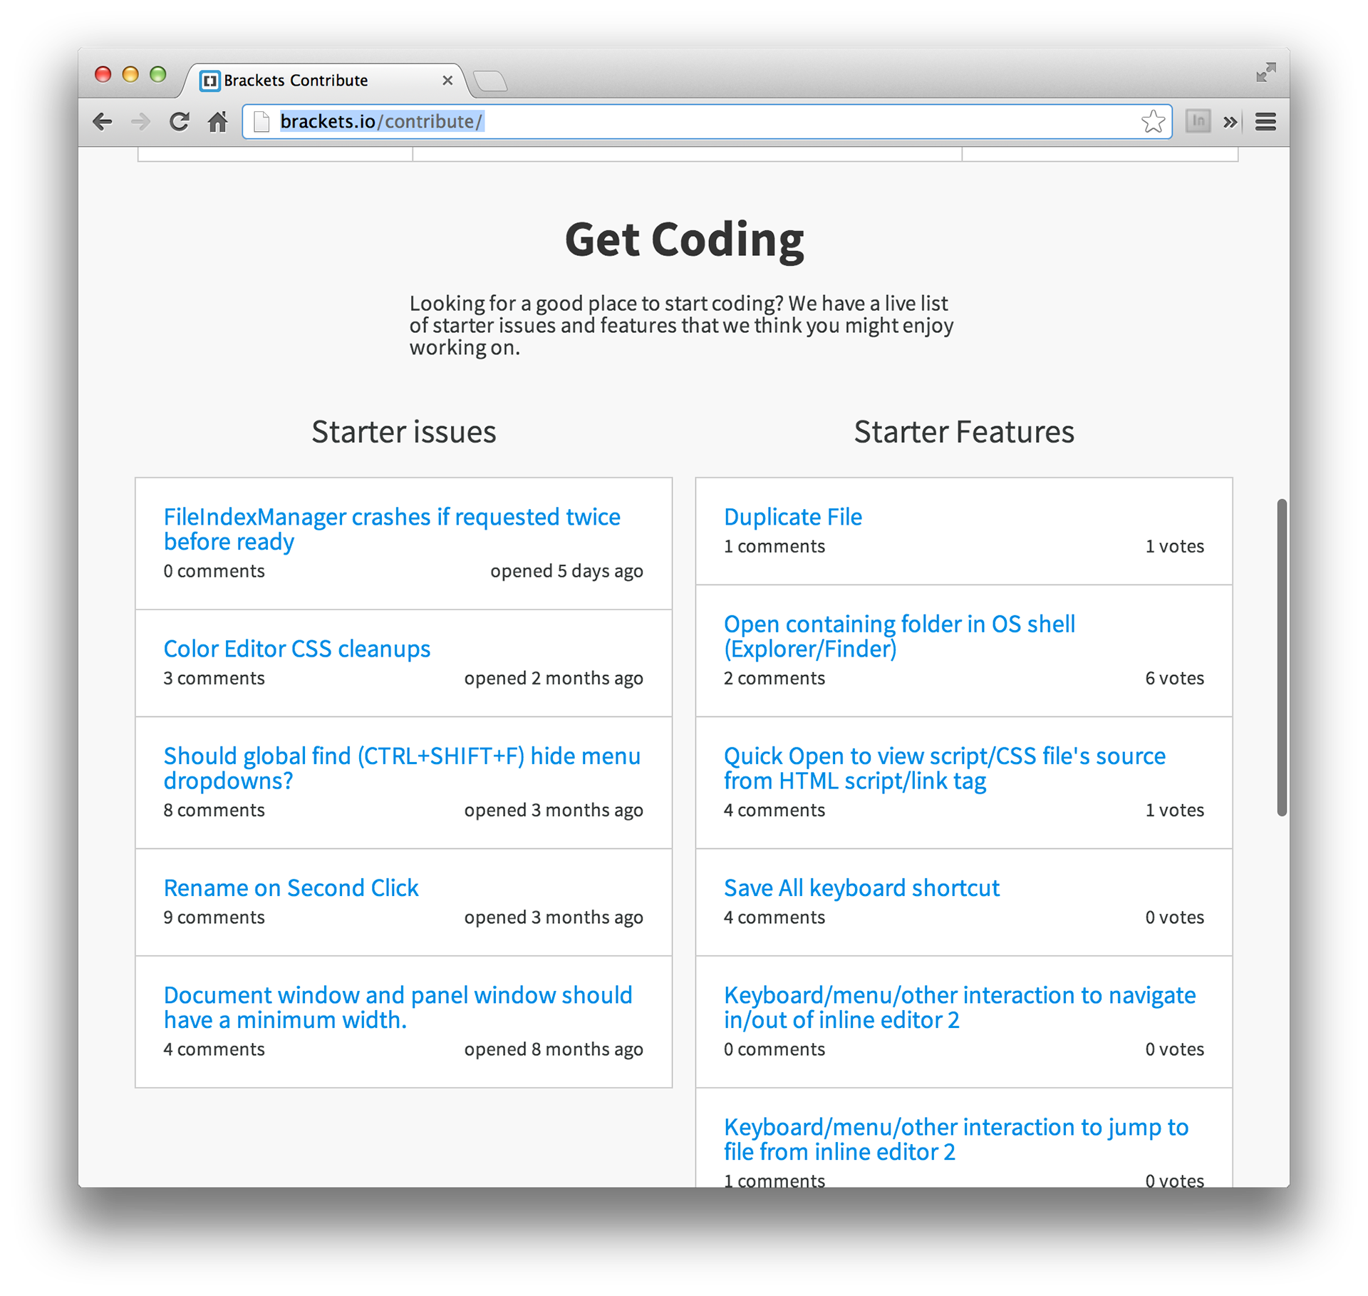Click 'opened 8 months ago' text
The image size is (1368, 1296).
554,1049
